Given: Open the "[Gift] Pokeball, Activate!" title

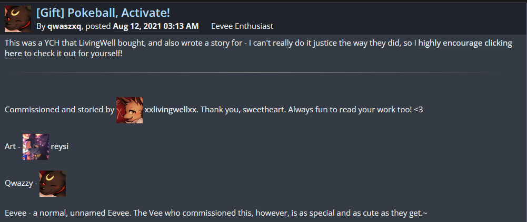Looking at the screenshot, I should coord(103,12).
